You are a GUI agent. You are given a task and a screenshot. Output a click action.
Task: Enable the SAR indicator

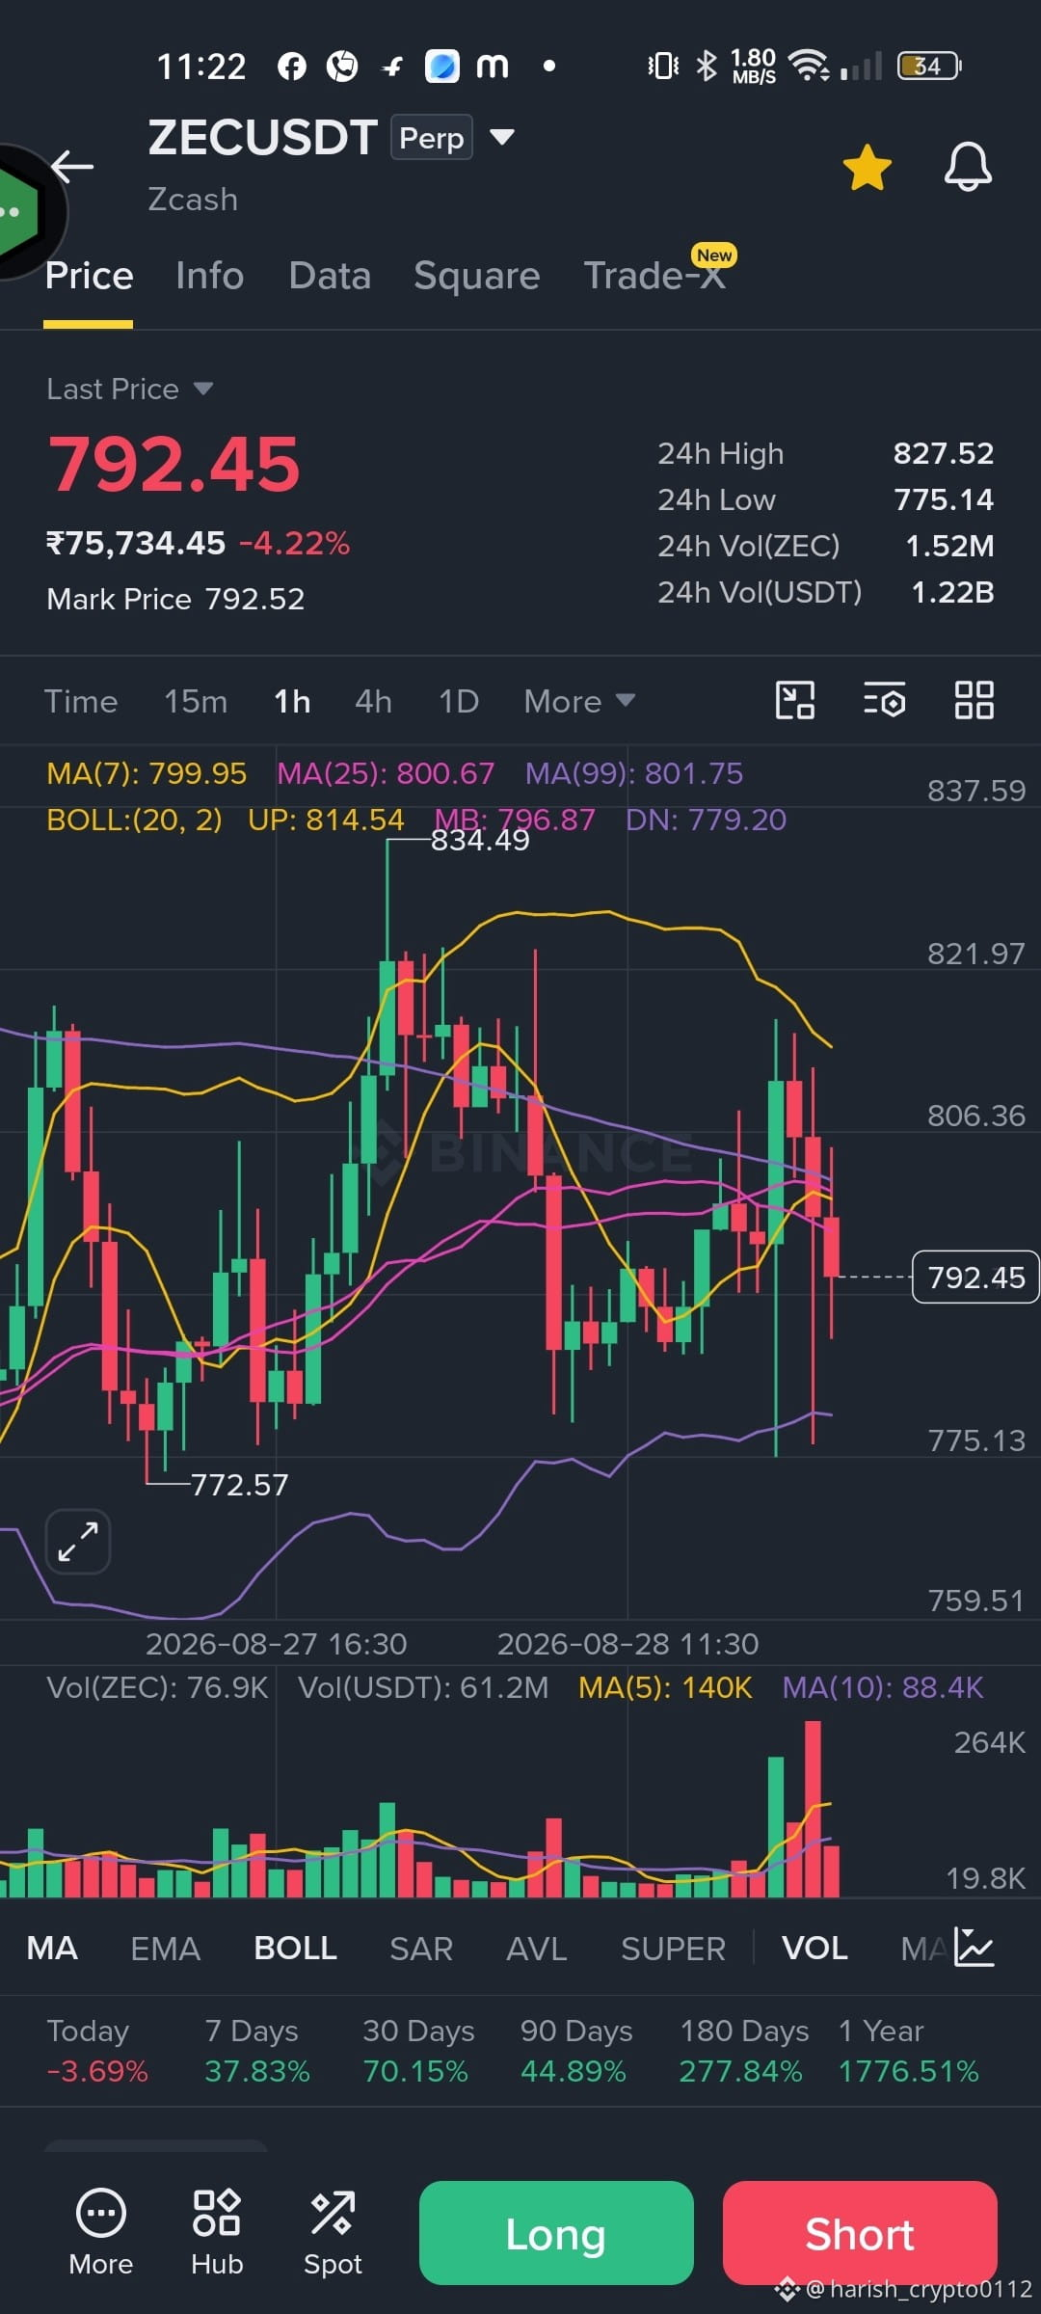click(x=421, y=1949)
